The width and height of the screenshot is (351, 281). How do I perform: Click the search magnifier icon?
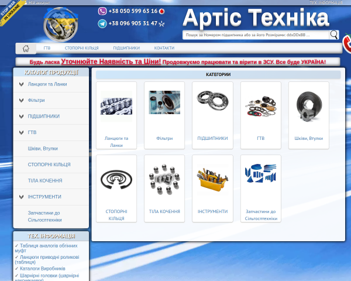(334, 35)
